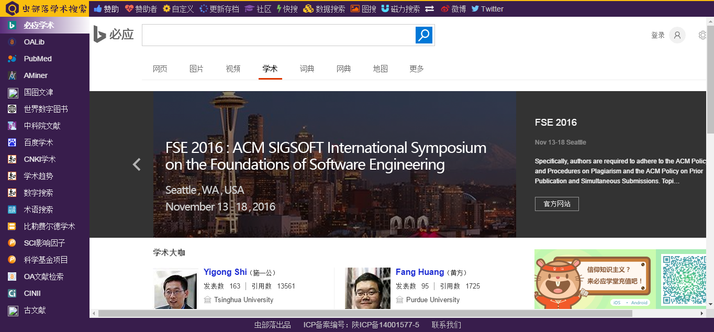Select OA文献检索 in the sidebar

click(44, 276)
